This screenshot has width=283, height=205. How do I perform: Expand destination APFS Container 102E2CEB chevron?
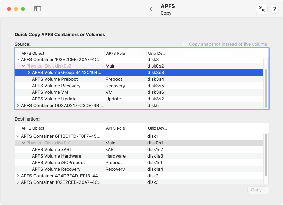click(18, 182)
